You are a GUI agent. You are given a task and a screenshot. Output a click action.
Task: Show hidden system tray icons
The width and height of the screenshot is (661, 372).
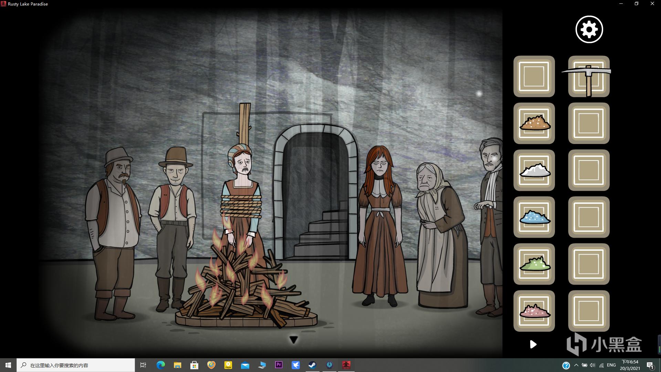point(576,365)
